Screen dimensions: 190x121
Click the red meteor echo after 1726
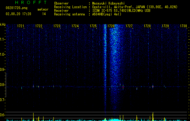tap(123, 87)
